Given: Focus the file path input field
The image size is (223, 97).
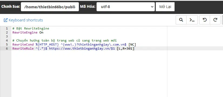Looking at the screenshot, I should tap(50, 7).
